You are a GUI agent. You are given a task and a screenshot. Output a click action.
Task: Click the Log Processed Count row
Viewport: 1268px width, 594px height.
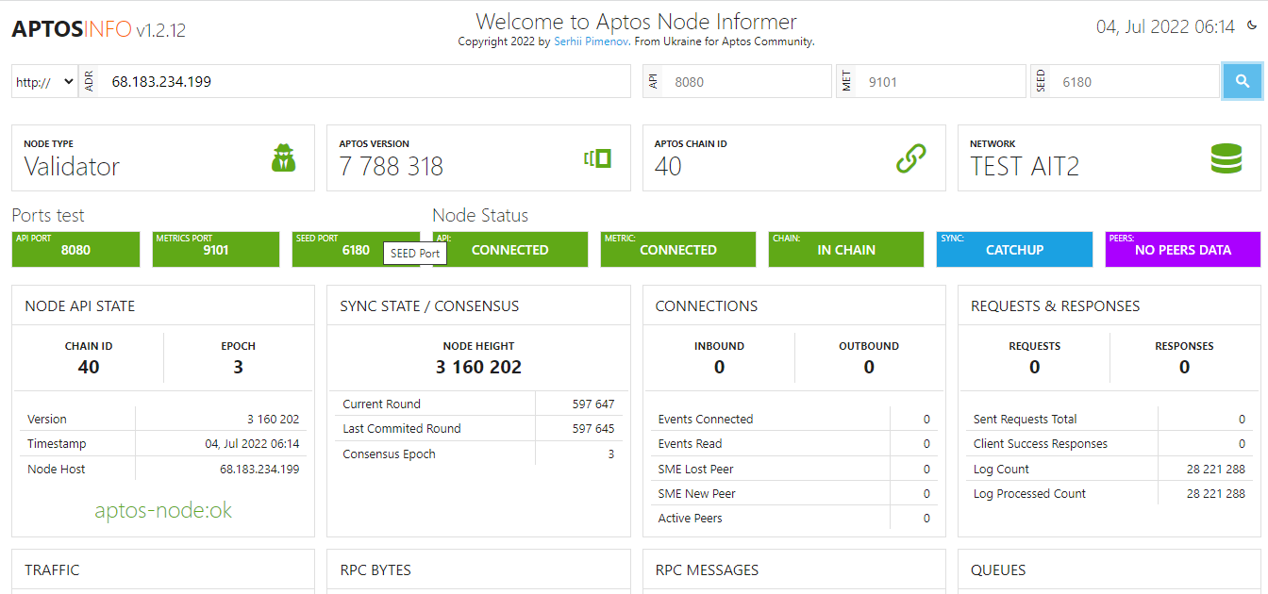(x=1109, y=493)
